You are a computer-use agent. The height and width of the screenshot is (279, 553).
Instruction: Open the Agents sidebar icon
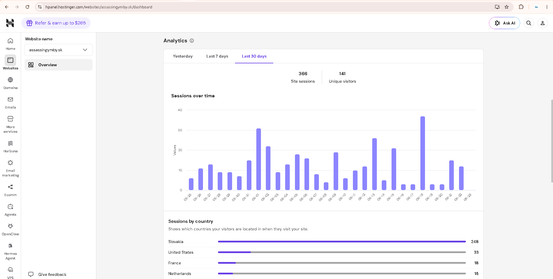(10, 210)
